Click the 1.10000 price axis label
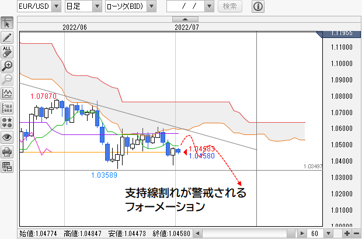This screenshot has width=362, height=239. coord(342,64)
